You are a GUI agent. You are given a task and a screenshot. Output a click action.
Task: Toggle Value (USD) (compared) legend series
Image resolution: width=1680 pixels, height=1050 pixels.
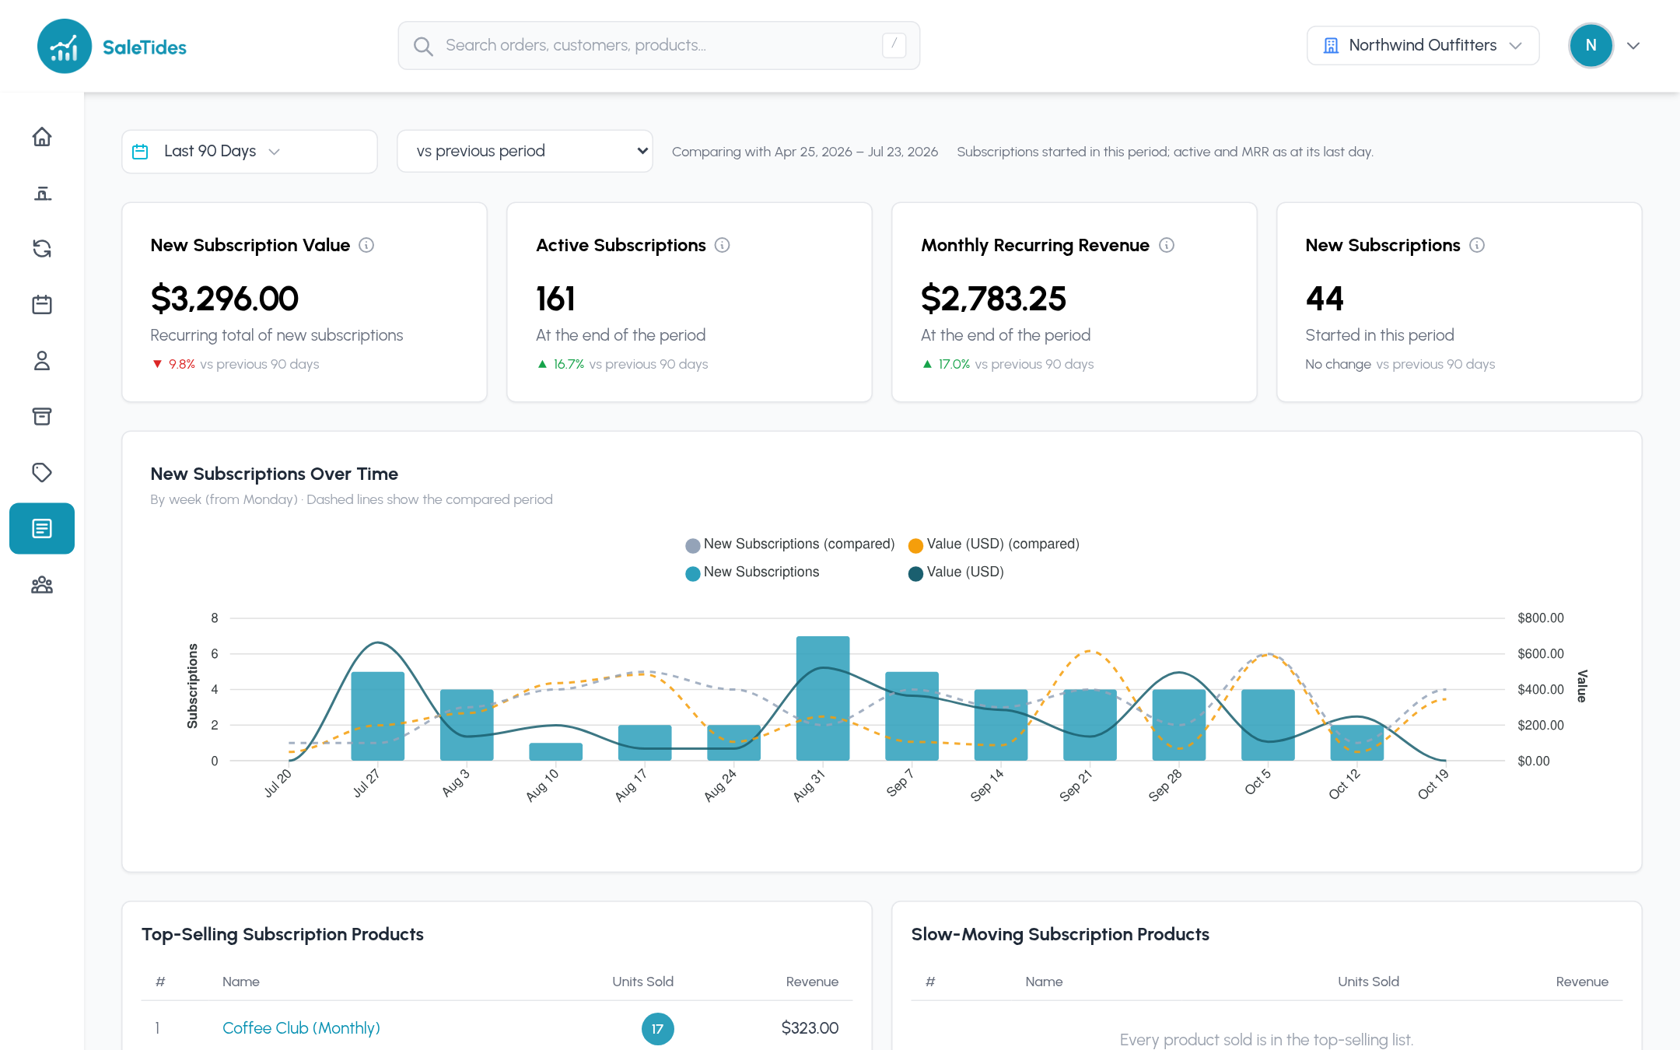pos(994,544)
